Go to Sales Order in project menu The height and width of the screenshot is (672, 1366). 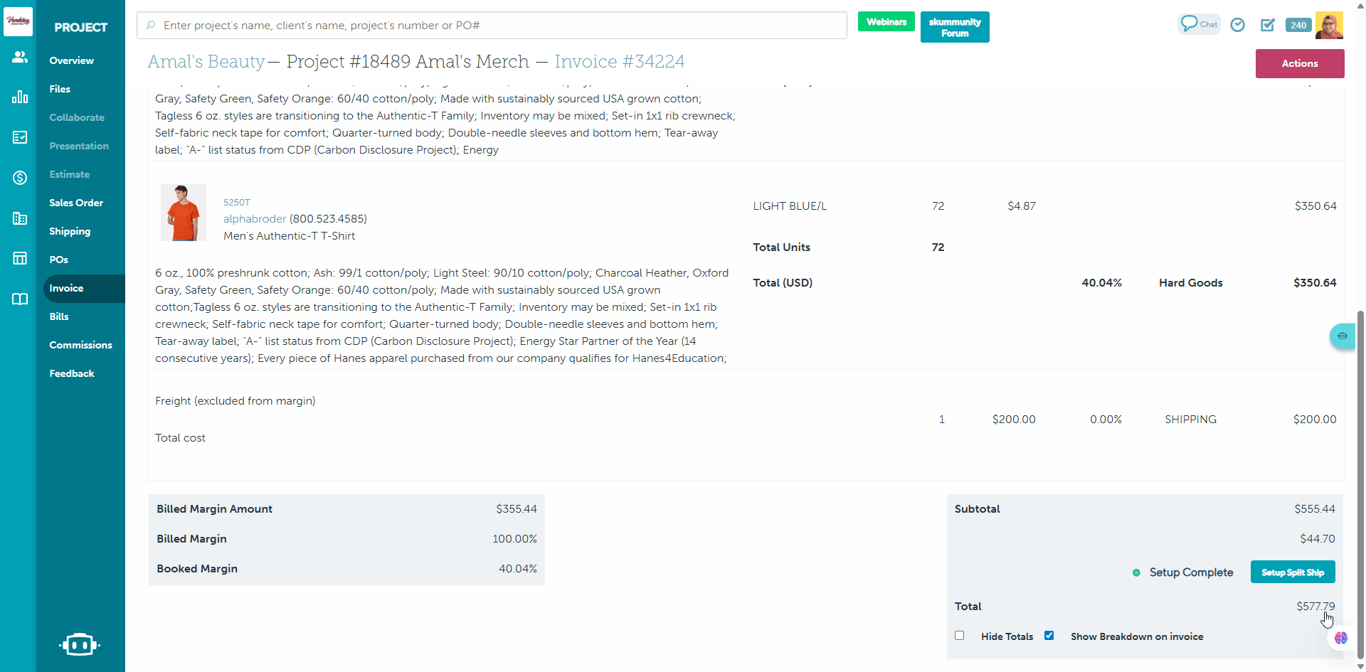click(x=76, y=203)
